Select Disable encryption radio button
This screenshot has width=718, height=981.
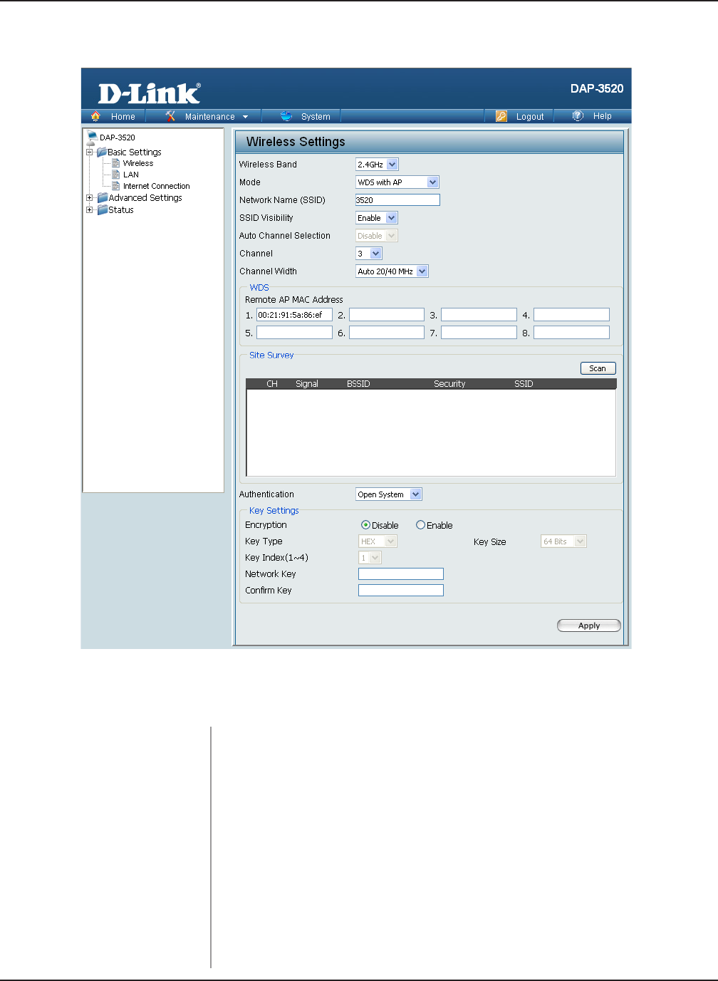coord(365,525)
